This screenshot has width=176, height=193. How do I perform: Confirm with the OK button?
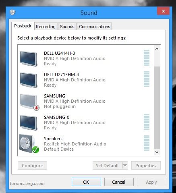[x=86, y=182]
